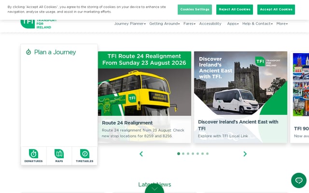Select the seventh carousel dot
The image size is (309, 193).
coord(207,153)
